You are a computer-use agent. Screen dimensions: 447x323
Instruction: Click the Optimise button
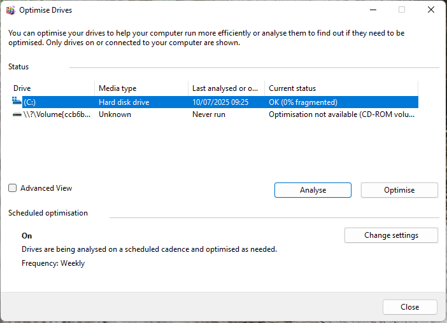399,190
